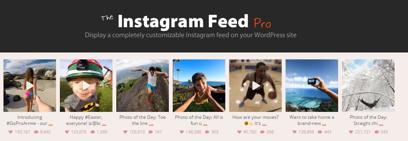Expand the 'Introducing #GoProArmie' caption ellipsis
The height and width of the screenshot is (141, 408).
51,124
